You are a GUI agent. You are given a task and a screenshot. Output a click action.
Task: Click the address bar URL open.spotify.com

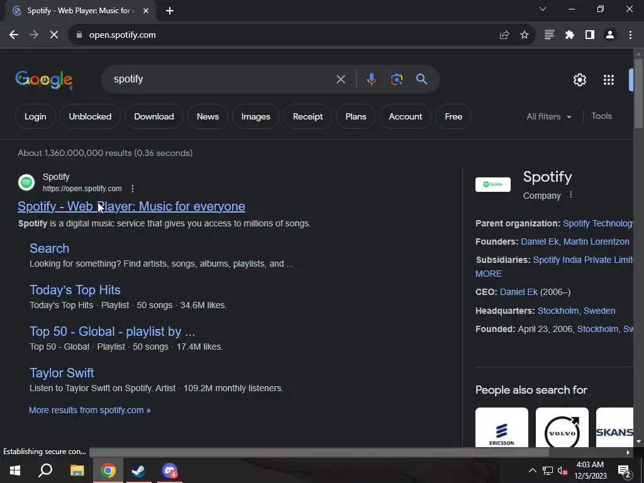[x=123, y=35]
